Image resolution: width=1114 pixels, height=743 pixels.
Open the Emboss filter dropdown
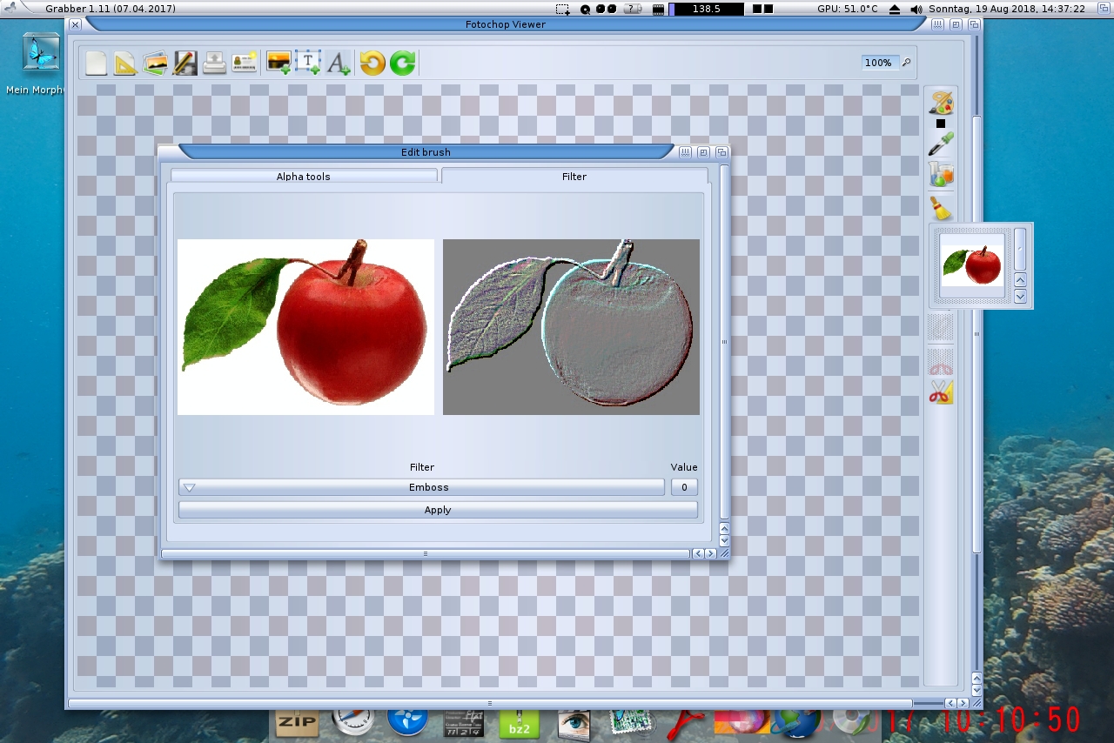[x=421, y=487]
